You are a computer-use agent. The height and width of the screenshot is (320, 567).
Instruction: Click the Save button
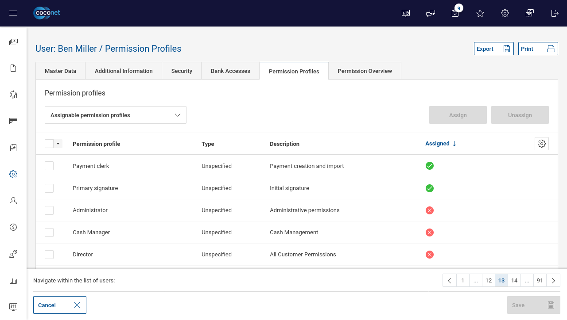[534, 305]
